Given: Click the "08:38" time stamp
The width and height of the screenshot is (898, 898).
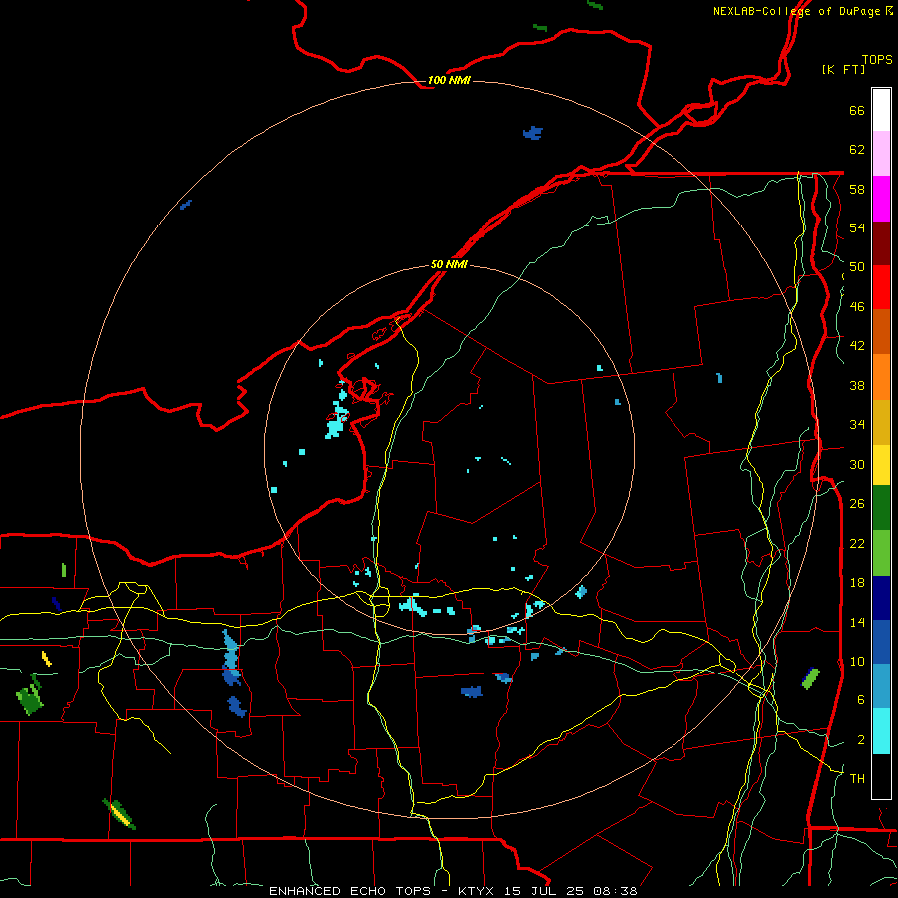Looking at the screenshot, I should [x=615, y=891].
